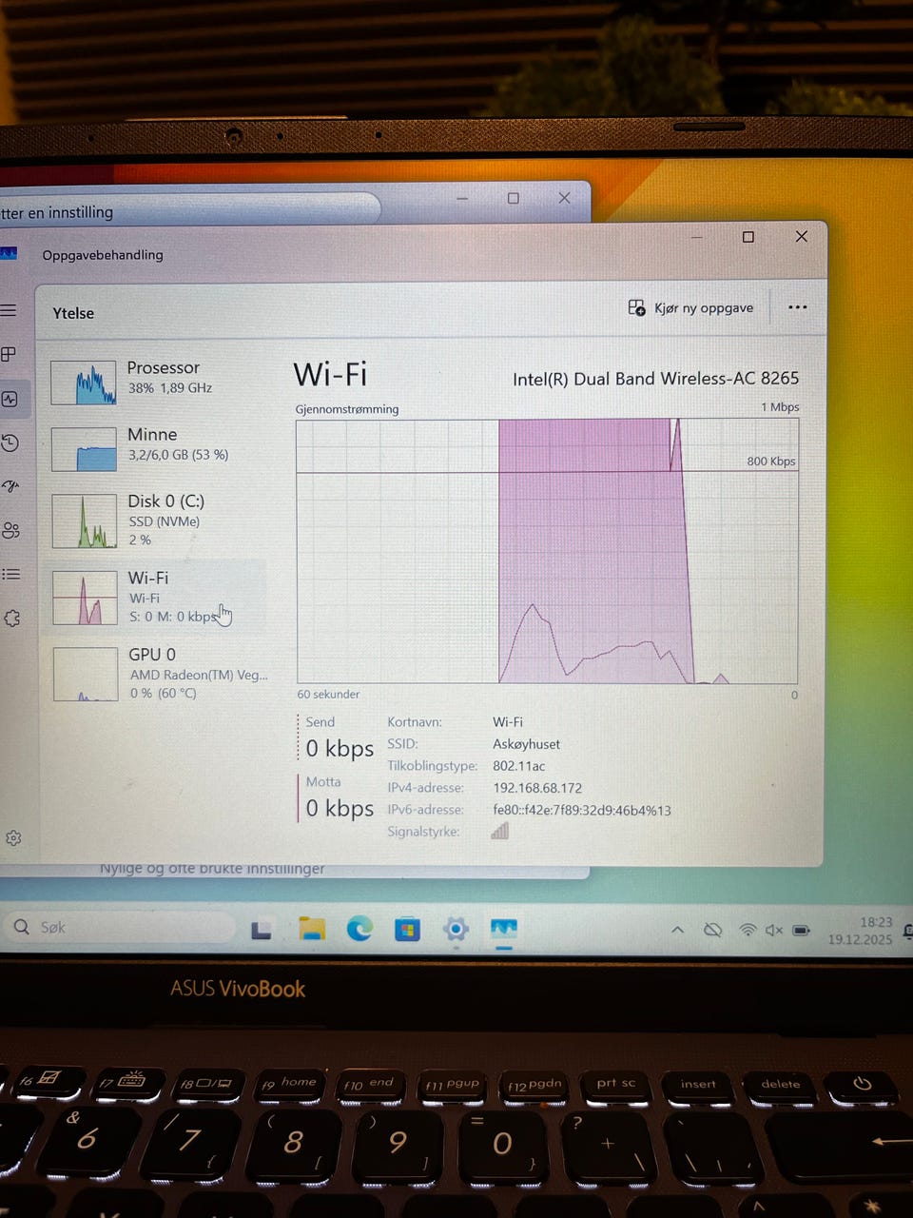Click the IPv4 address 192.168.68.172
Viewport: 913px width, 1218px height.
coord(537,788)
